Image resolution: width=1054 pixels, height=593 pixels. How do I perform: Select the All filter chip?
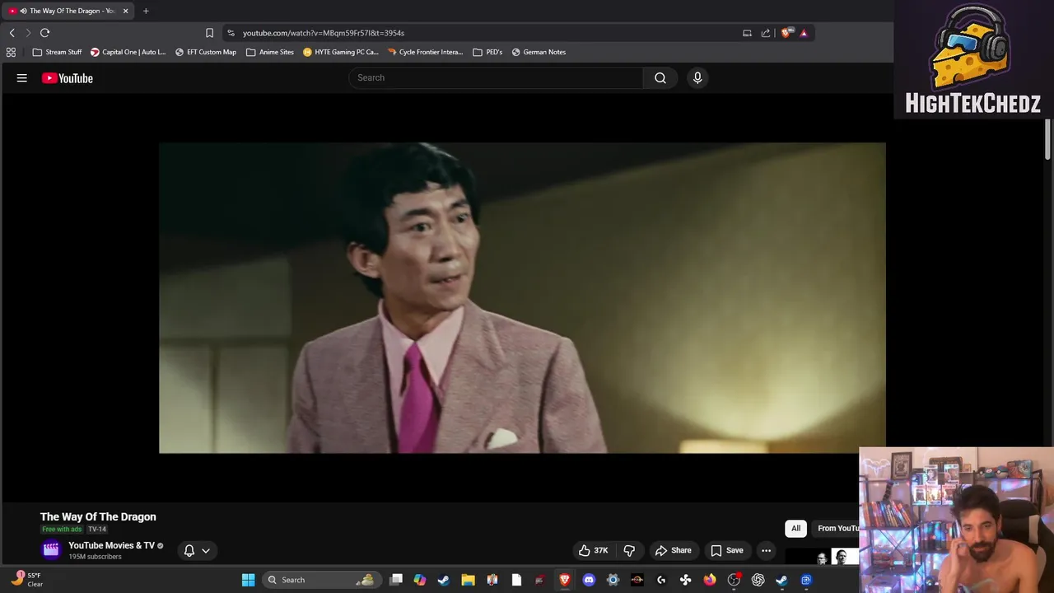click(795, 528)
